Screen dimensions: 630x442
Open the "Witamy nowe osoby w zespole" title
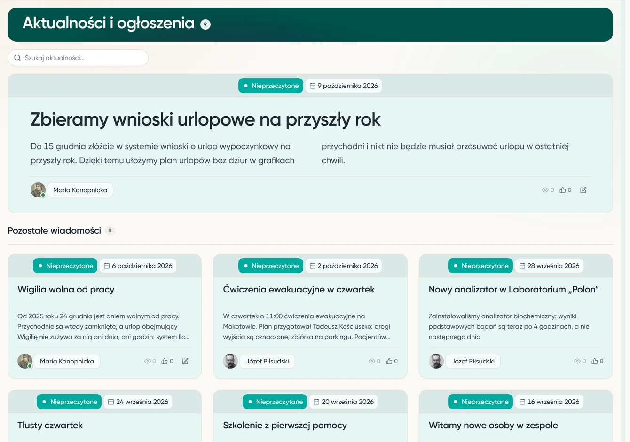493,426
